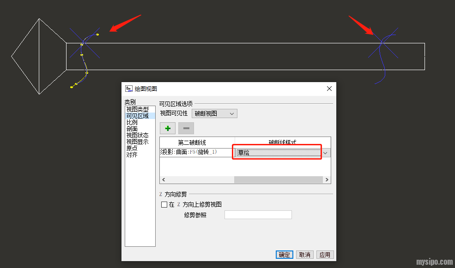Click the minus remove breakline button
This screenshot has height=268, width=455.
[x=186, y=128]
